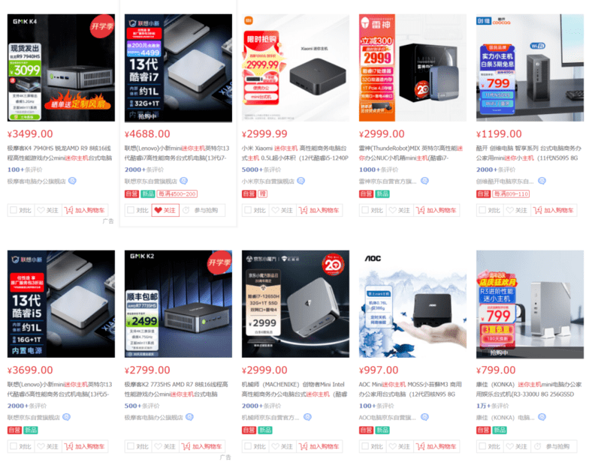Image resolution: width=601 pixels, height=465 pixels.
Task: Check the 对比 box on the GMK K4 ¥3499 item
Action: 14,210
